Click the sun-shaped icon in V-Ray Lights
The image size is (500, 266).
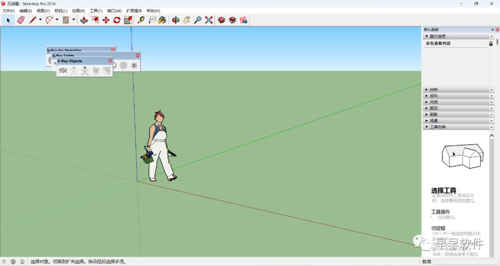click(x=134, y=65)
